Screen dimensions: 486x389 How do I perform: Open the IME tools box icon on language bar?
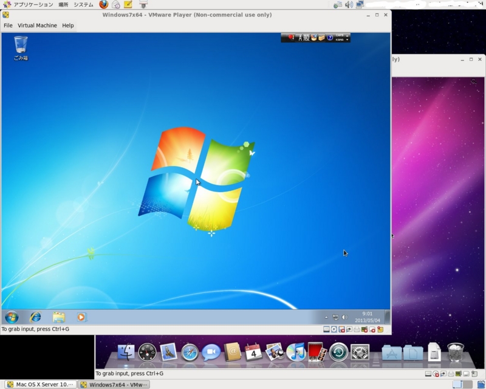321,38
